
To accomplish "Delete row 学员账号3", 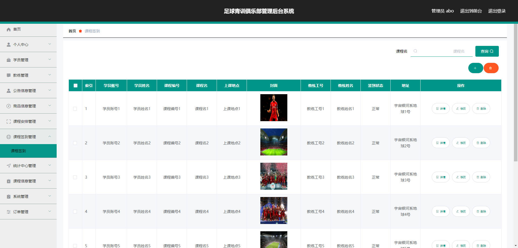I will (481, 177).
